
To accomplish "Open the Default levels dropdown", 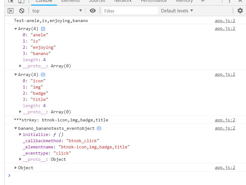I will point(177,11).
